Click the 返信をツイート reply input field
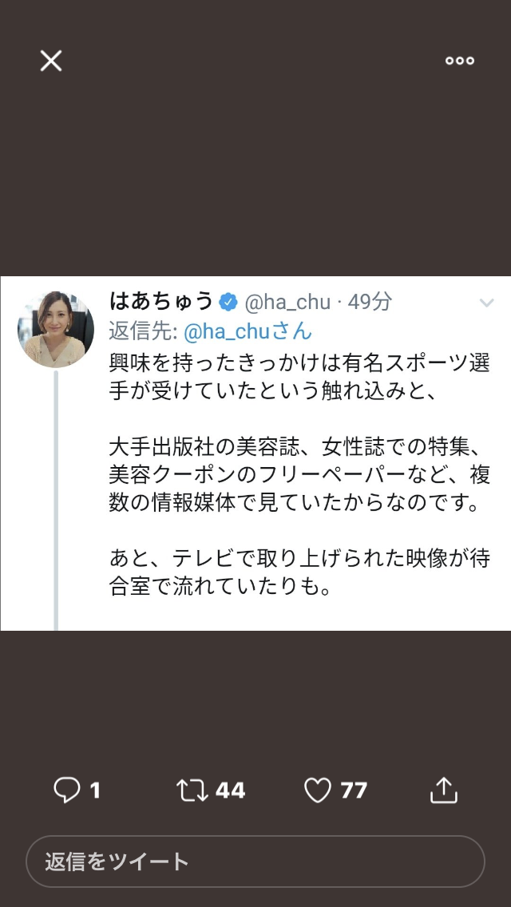 tap(255, 861)
